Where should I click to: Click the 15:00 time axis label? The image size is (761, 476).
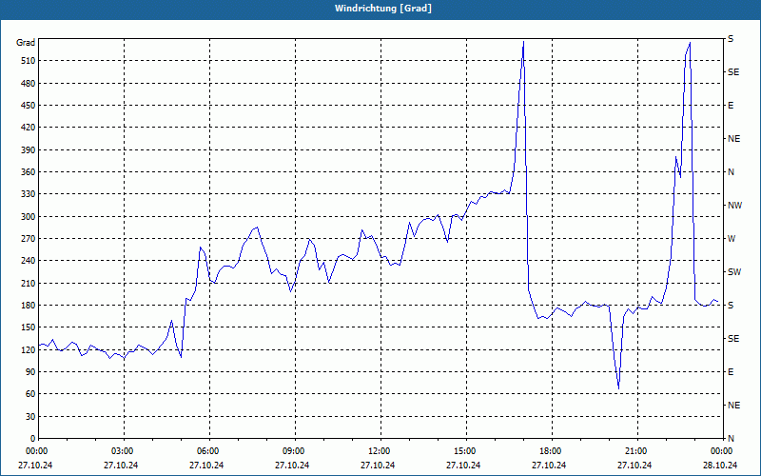464,451
